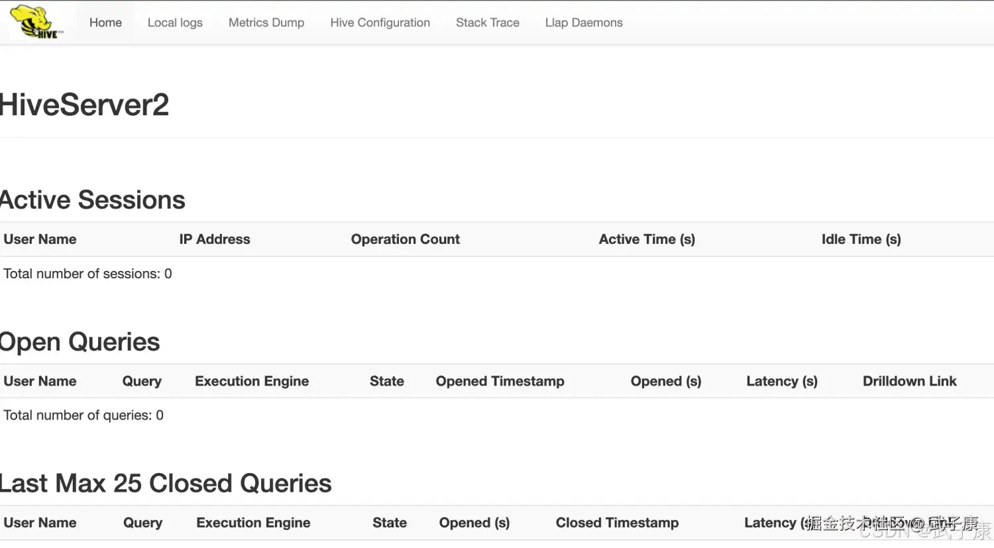Image resolution: width=994 pixels, height=548 pixels.
Task: Click Open Queries State column header
Action: (x=387, y=381)
